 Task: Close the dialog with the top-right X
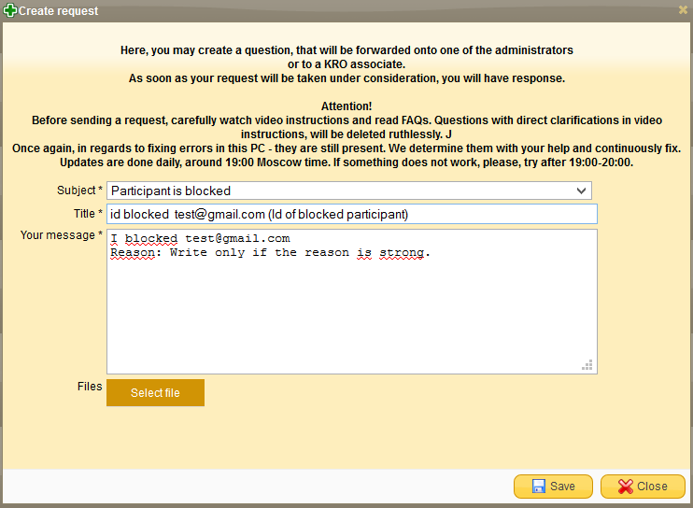683,10
